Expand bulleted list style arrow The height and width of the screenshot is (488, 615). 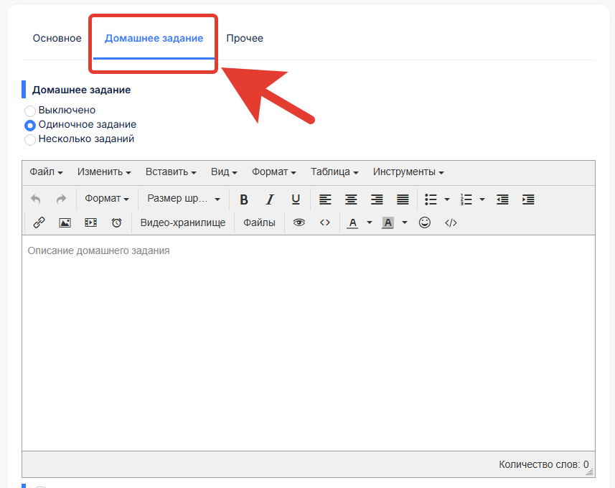[x=447, y=200]
